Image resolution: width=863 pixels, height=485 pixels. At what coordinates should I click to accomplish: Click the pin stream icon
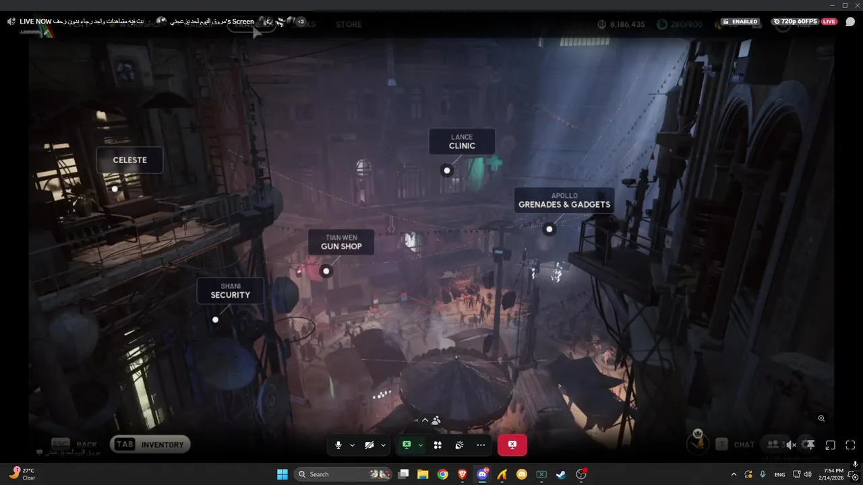(x=809, y=445)
